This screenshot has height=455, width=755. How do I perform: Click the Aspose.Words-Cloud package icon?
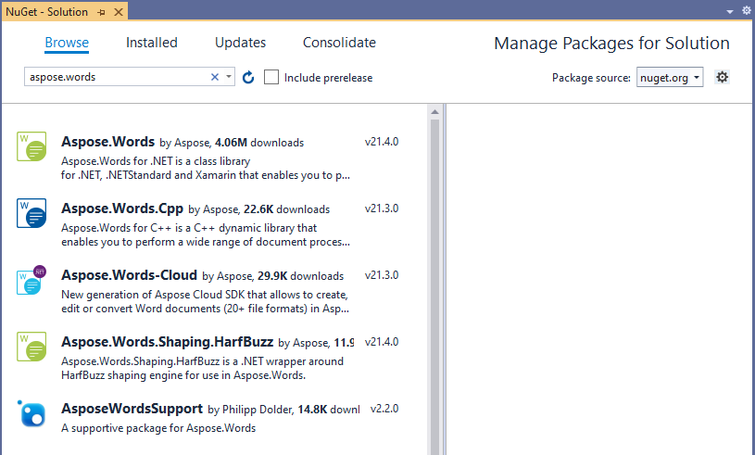point(31,280)
